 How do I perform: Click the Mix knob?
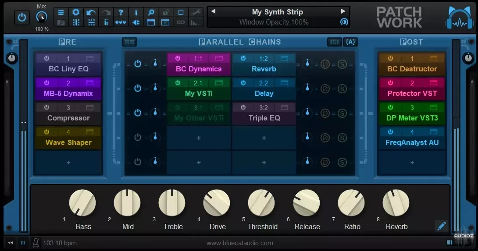coord(42,17)
